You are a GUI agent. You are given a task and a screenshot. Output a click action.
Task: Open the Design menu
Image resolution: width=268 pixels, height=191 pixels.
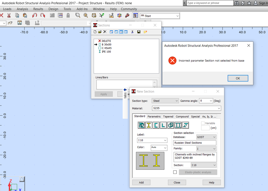point(53,9)
